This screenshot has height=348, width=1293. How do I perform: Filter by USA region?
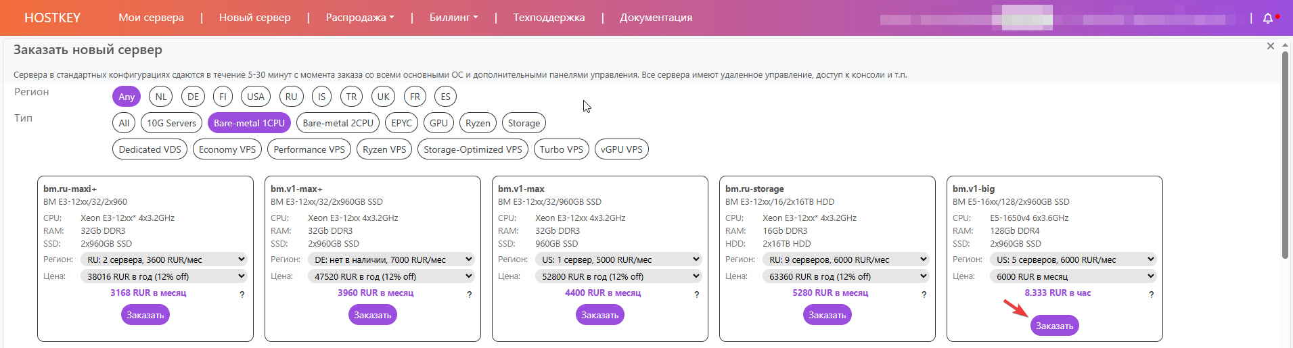pyautogui.click(x=256, y=97)
